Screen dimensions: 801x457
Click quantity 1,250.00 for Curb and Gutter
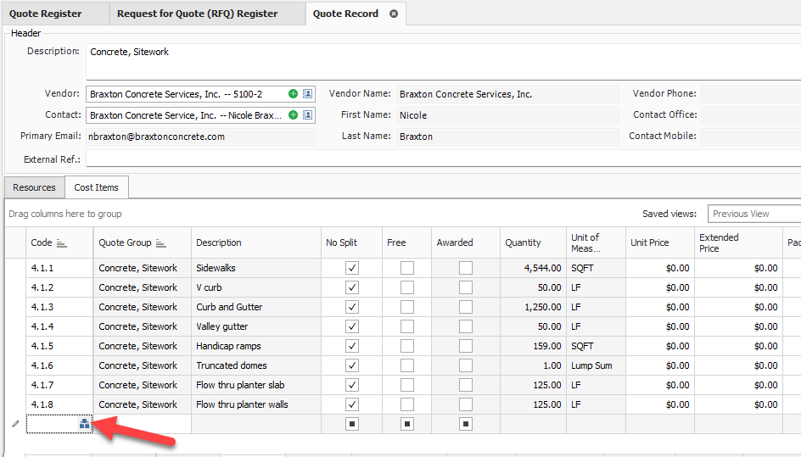click(x=533, y=307)
